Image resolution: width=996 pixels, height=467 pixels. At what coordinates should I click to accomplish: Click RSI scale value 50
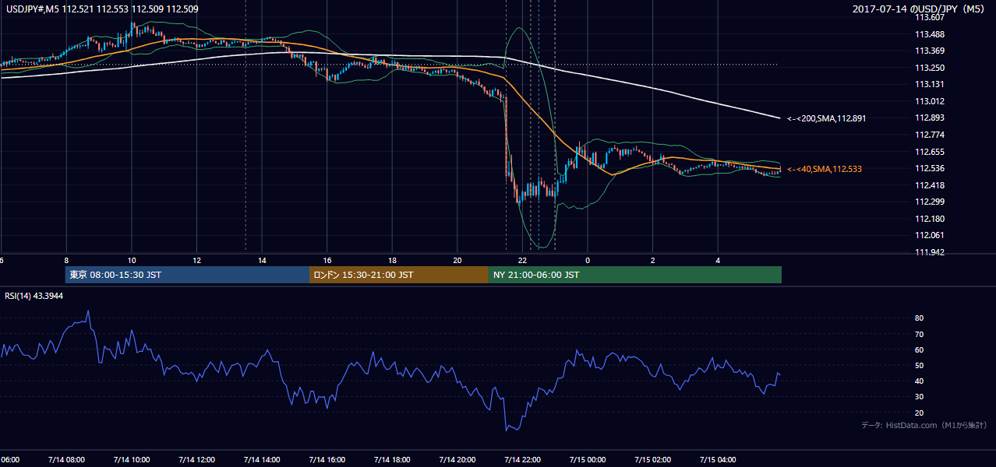pyautogui.click(x=920, y=366)
